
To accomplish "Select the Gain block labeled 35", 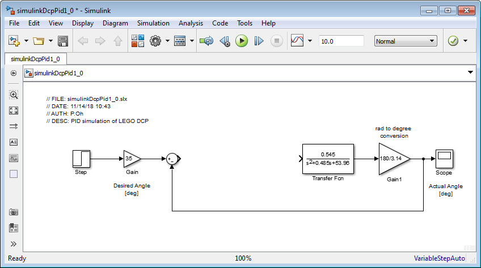I will coord(132,159).
